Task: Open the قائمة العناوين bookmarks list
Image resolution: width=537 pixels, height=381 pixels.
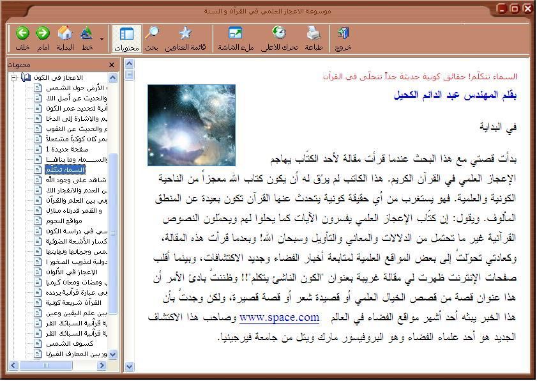Action: pos(185,38)
